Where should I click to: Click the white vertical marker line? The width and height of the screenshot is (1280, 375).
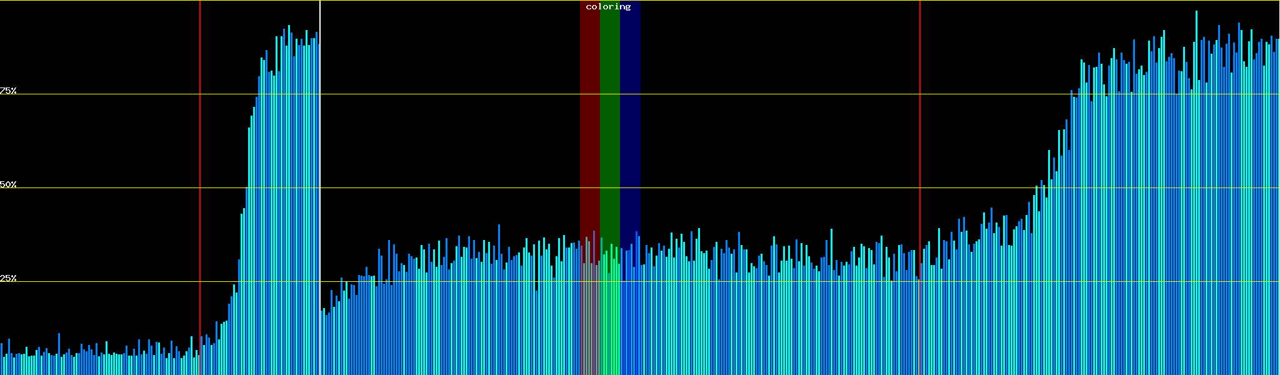point(320,156)
